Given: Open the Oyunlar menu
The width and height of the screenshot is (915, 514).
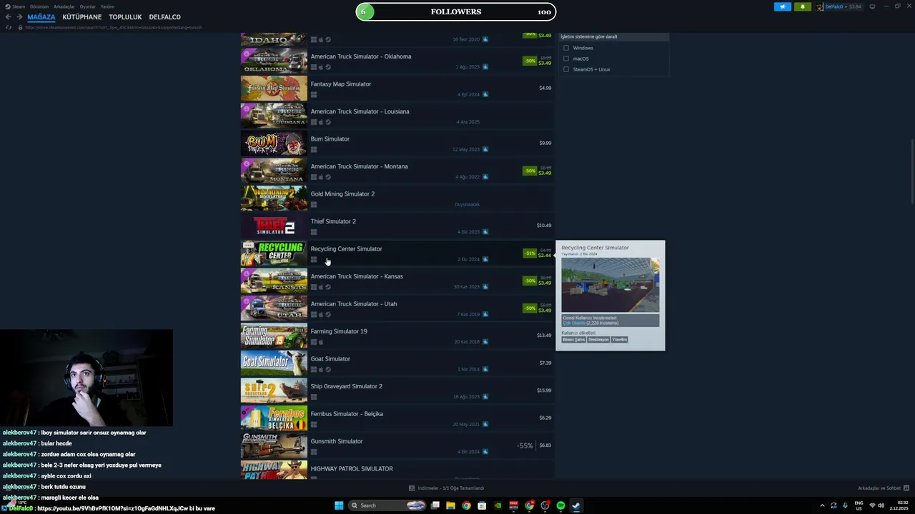Looking at the screenshot, I should [88, 6].
